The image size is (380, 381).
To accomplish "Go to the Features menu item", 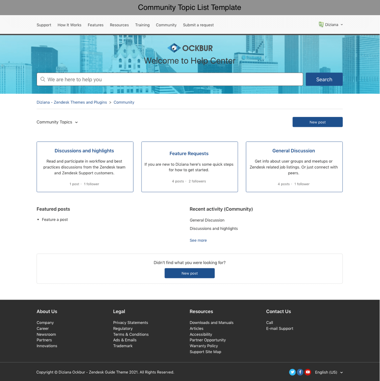I will click(95, 25).
